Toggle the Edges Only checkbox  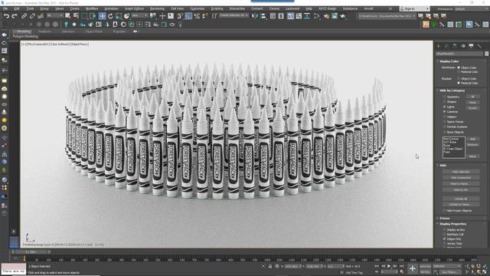click(x=444, y=238)
